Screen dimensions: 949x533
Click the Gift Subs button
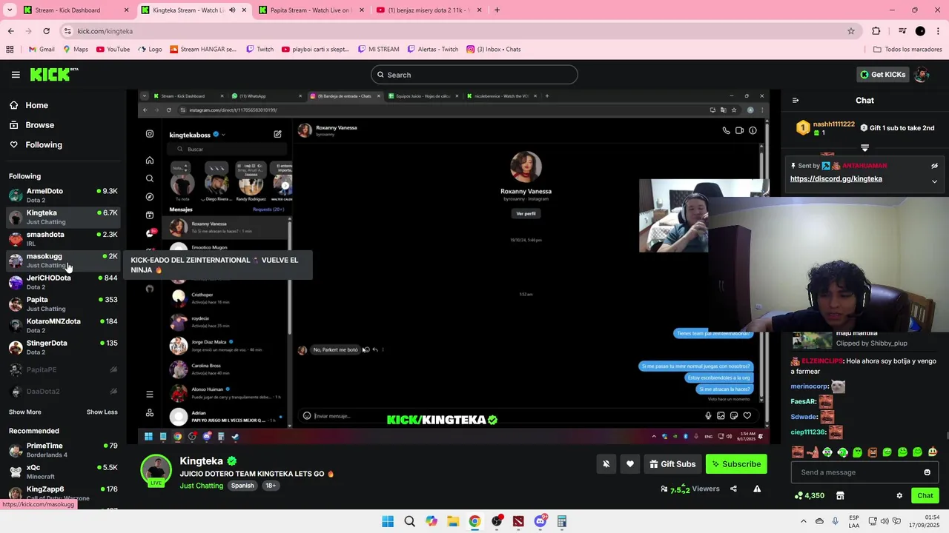point(672,464)
